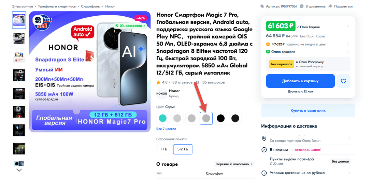Screen dimensions: 372x181
Task: Open the Все 7 цветов link
Action: click(x=166, y=129)
